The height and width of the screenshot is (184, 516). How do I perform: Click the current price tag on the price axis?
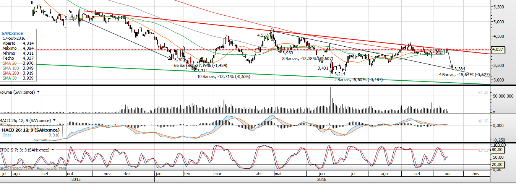pyautogui.click(x=498, y=50)
